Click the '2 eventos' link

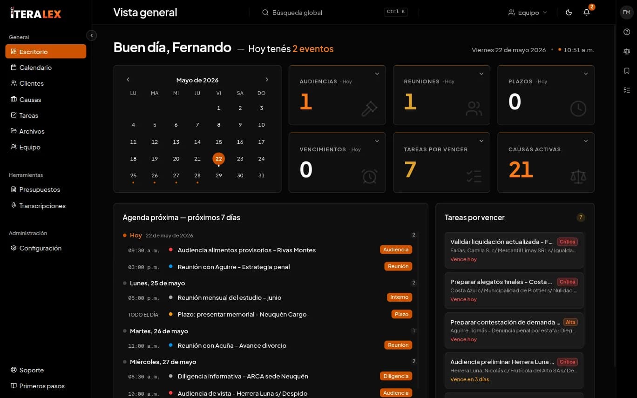(313, 48)
